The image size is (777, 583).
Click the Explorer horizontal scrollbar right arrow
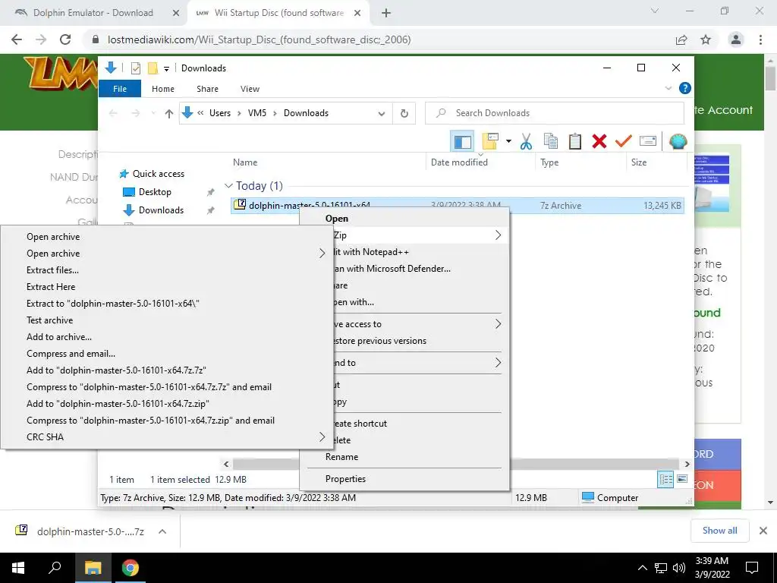pyautogui.click(x=687, y=464)
